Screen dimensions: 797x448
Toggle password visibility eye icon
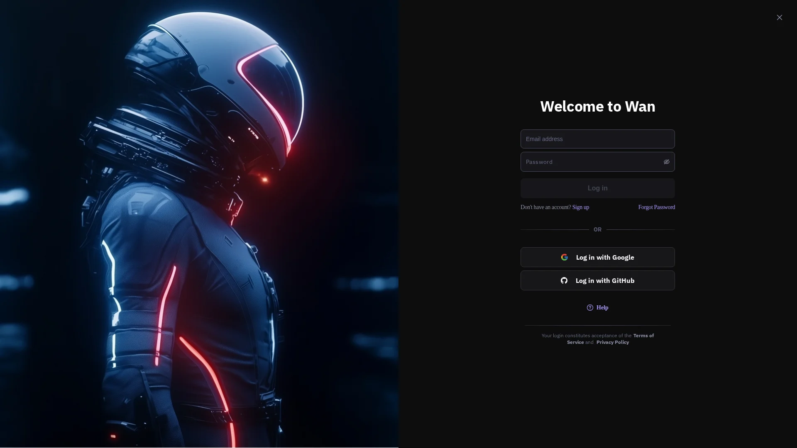[x=666, y=162]
